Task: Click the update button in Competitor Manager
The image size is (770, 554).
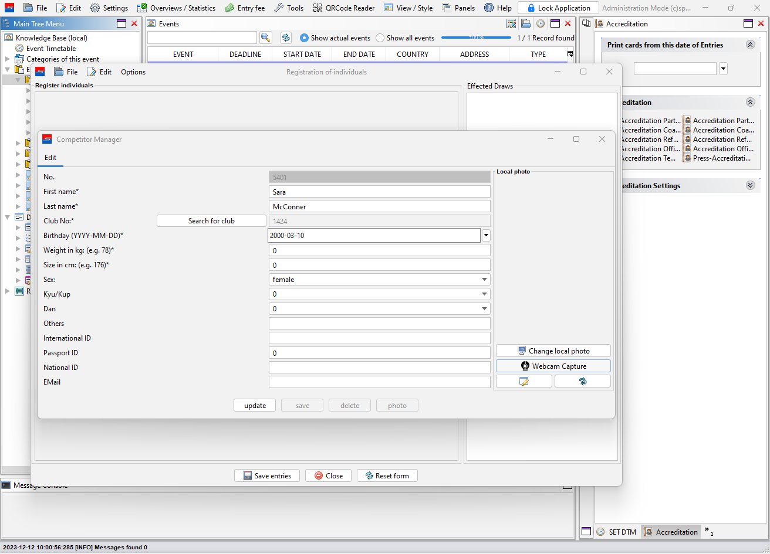Action: coord(255,406)
